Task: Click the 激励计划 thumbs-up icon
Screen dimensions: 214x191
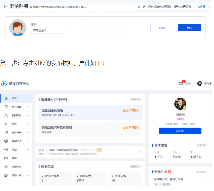Action: pos(6,175)
